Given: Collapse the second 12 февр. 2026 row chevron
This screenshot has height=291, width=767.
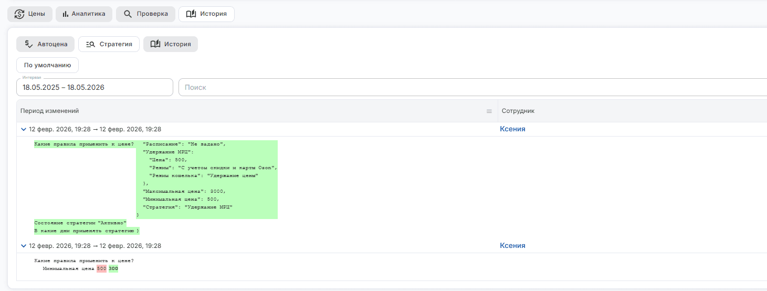Looking at the screenshot, I should [x=24, y=246].
